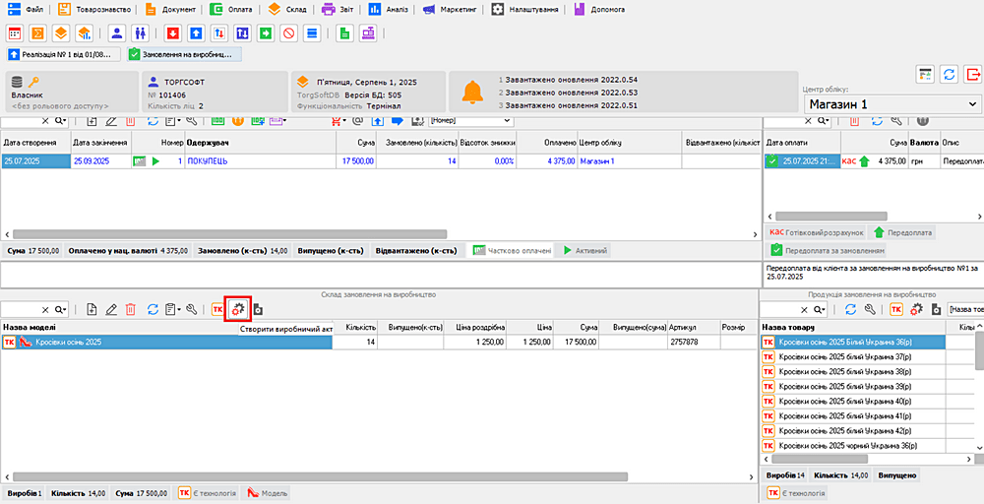Open the 'Центр обліку' Магазин 1 dropdown
The width and height of the screenshot is (984, 504).
tap(973, 103)
